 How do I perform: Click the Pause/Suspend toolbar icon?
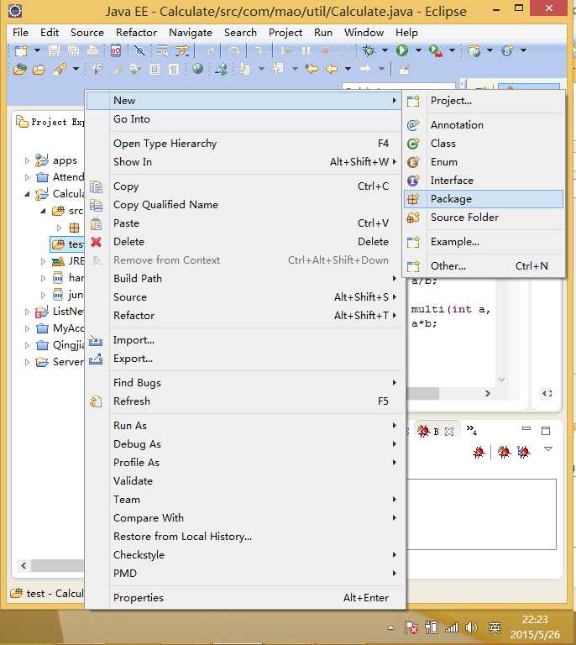[306, 50]
